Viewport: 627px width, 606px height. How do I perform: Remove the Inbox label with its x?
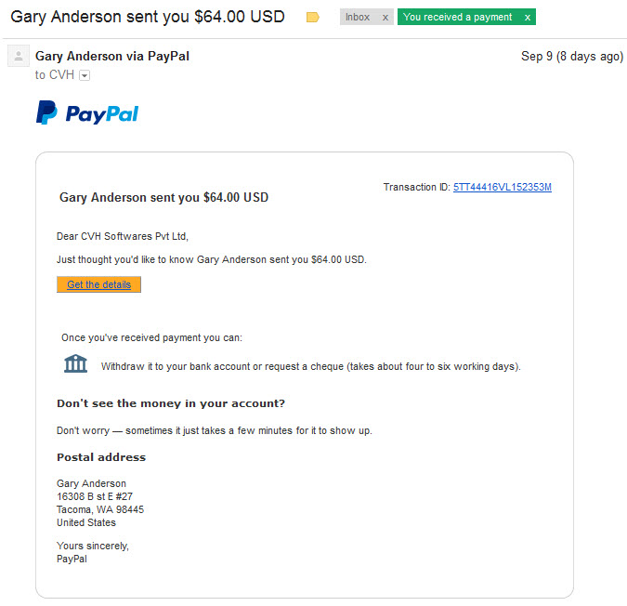(385, 18)
